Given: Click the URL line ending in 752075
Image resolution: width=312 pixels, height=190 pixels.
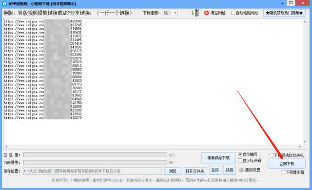Looking at the screenshot, I should [42, 58].
